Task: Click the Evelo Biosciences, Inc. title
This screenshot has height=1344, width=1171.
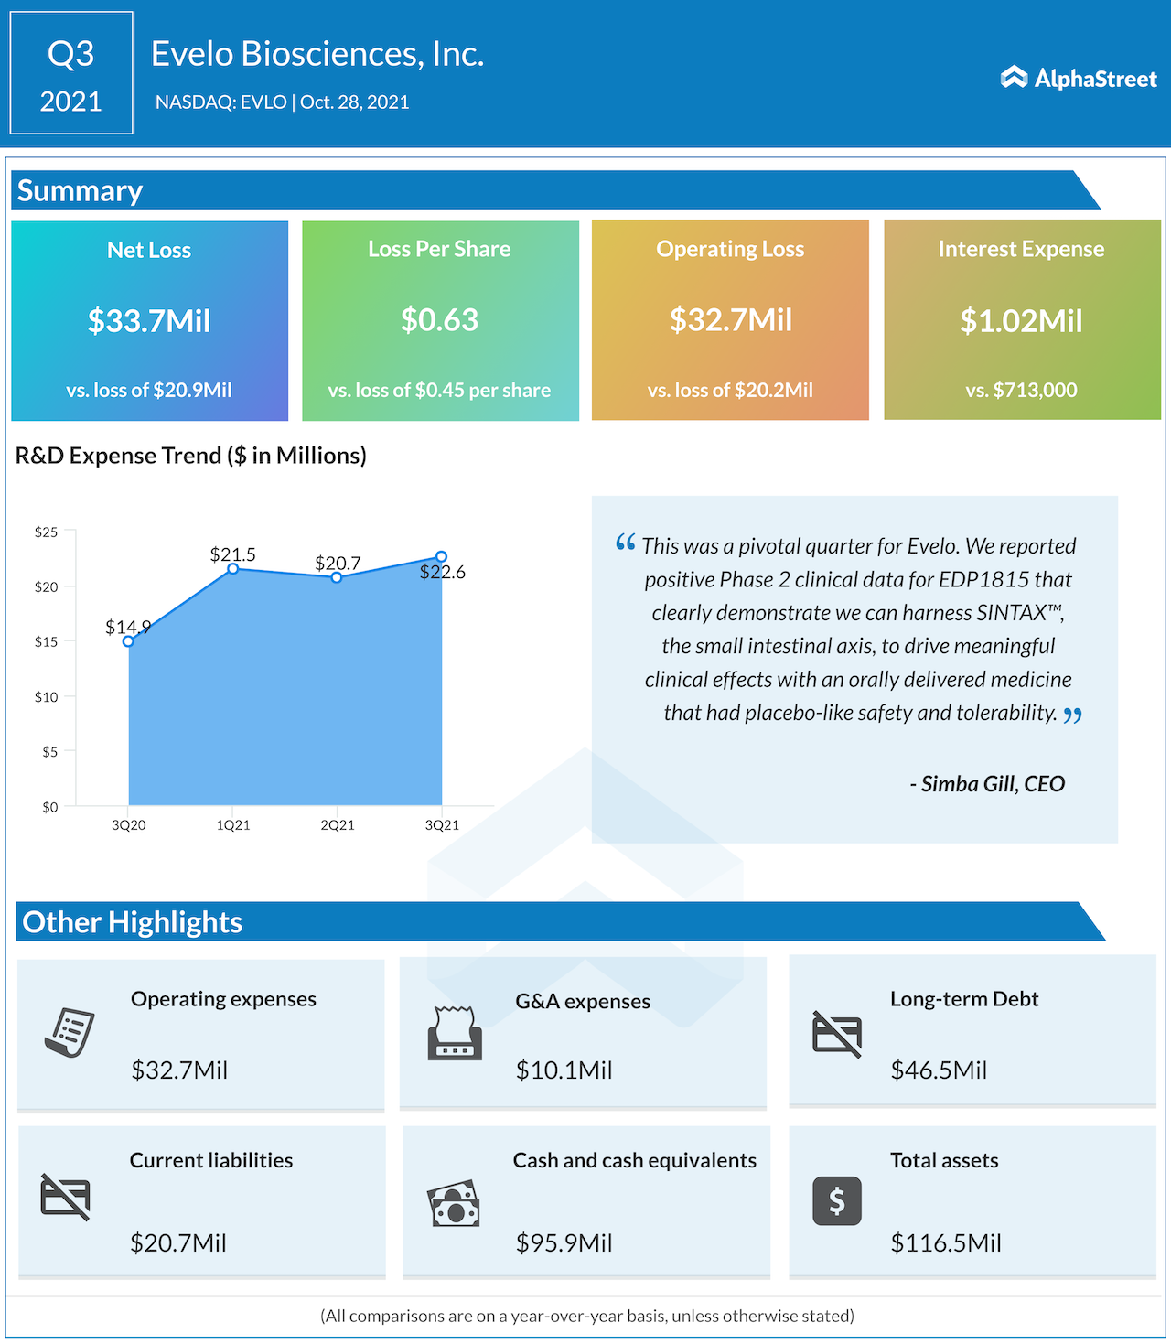Action: (317, 54)
